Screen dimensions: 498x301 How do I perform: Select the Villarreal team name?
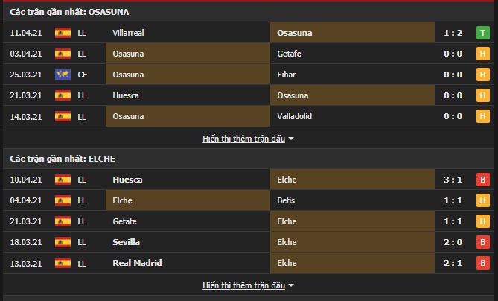coord(128,33)
